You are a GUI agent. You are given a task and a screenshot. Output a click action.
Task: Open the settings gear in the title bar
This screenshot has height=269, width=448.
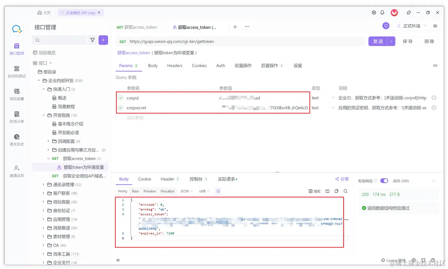(x=374, y=13)
